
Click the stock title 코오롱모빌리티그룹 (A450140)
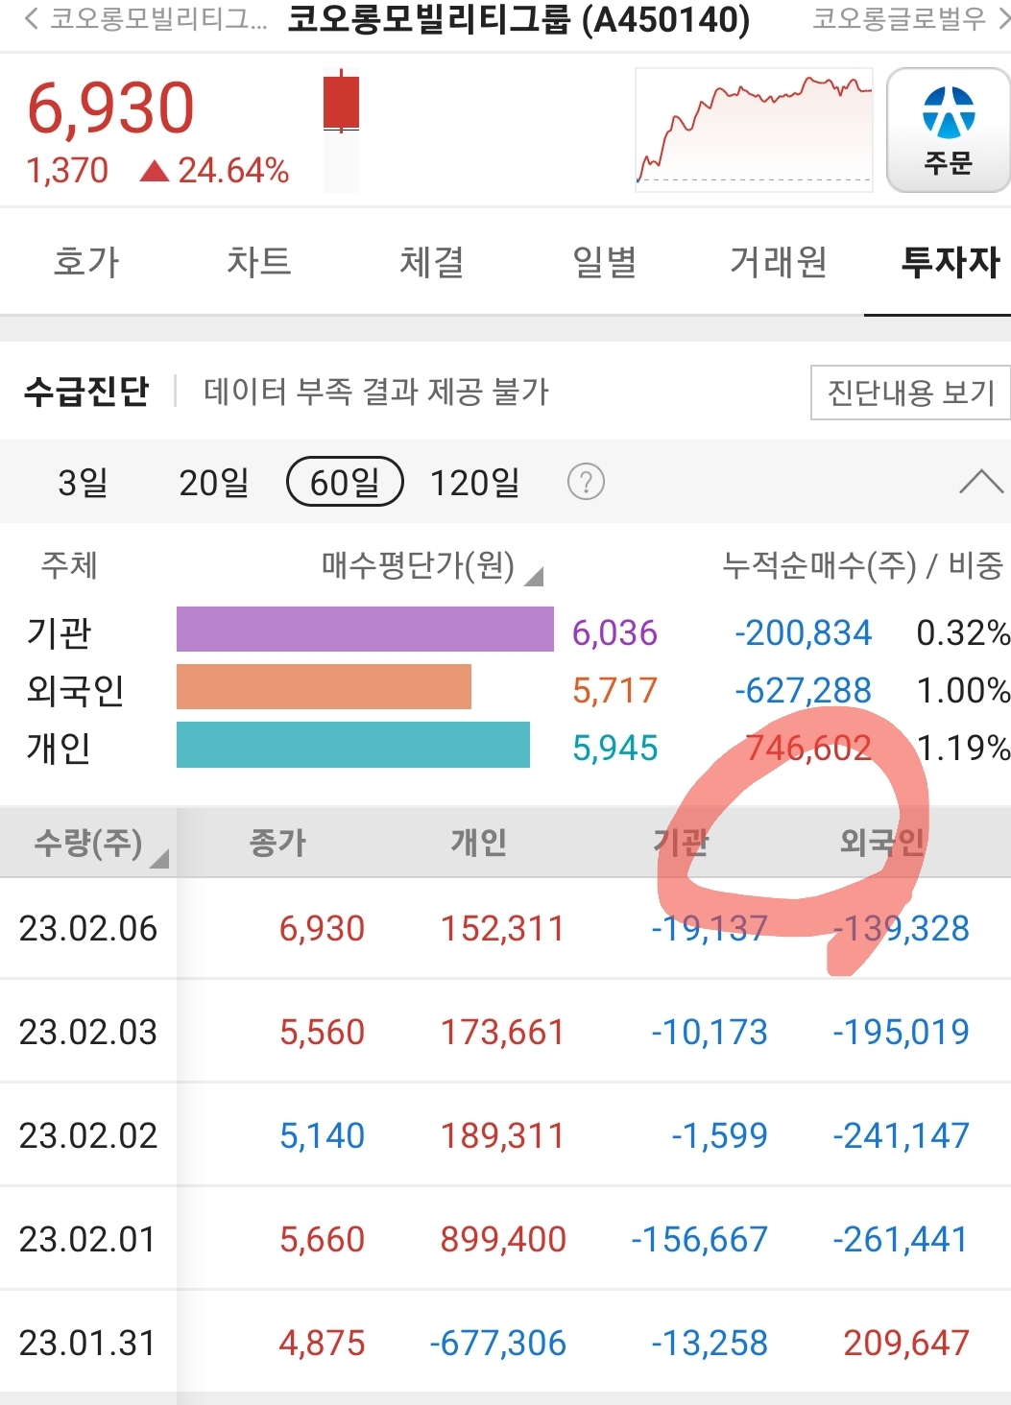tap(518, 19)
